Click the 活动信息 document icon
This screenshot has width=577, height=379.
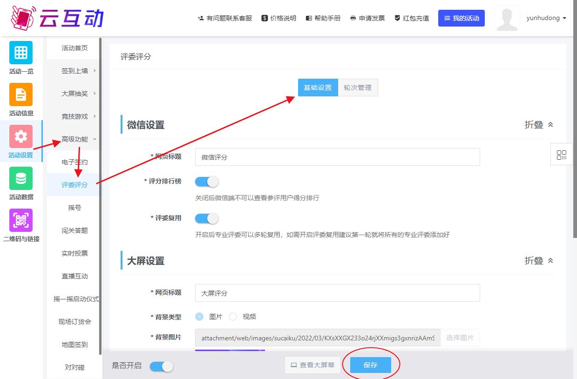21,95
